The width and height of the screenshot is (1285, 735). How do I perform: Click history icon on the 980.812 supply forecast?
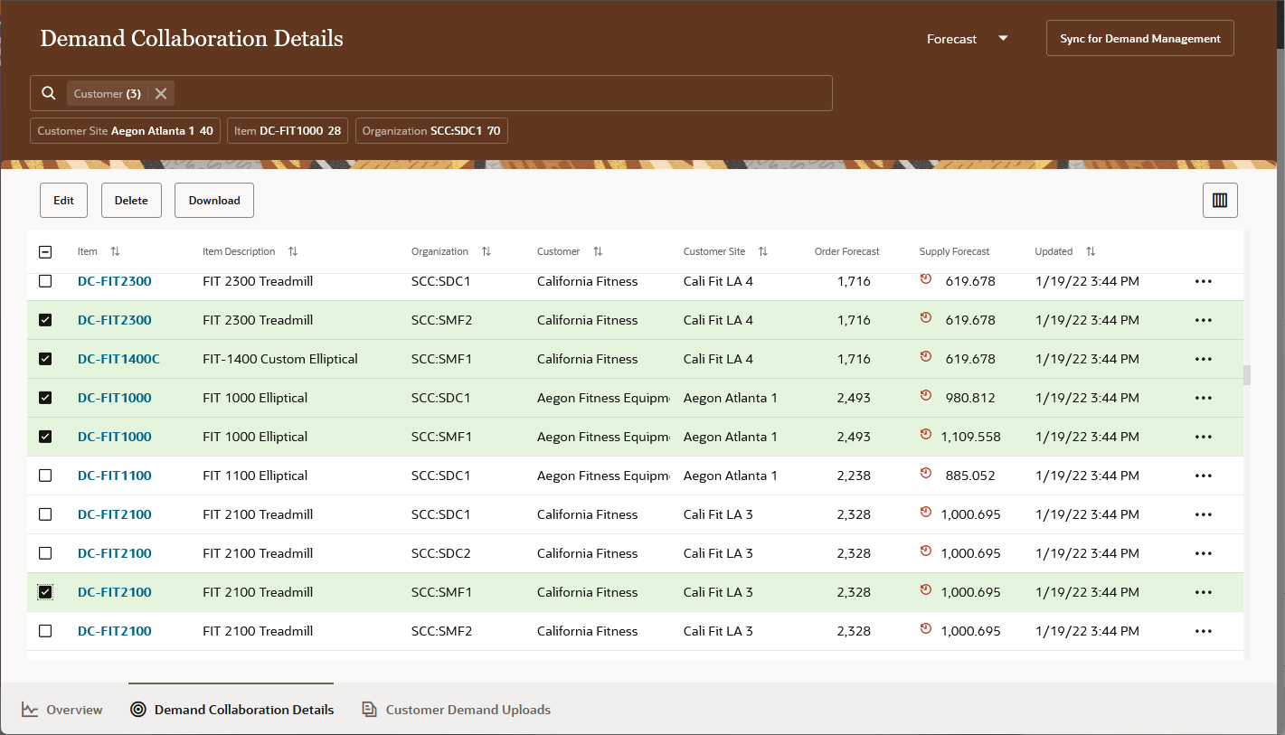[x=925, y=396]
